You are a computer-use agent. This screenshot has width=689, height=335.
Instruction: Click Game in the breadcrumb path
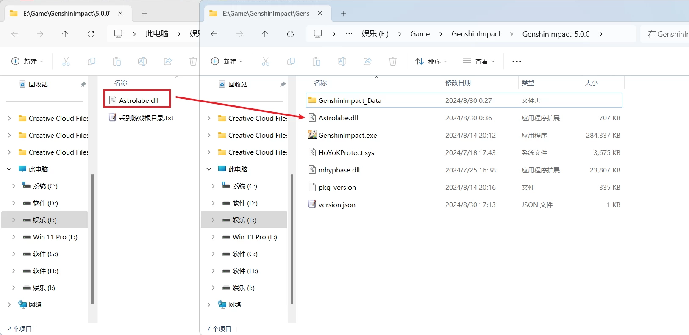tap(420, 34)
